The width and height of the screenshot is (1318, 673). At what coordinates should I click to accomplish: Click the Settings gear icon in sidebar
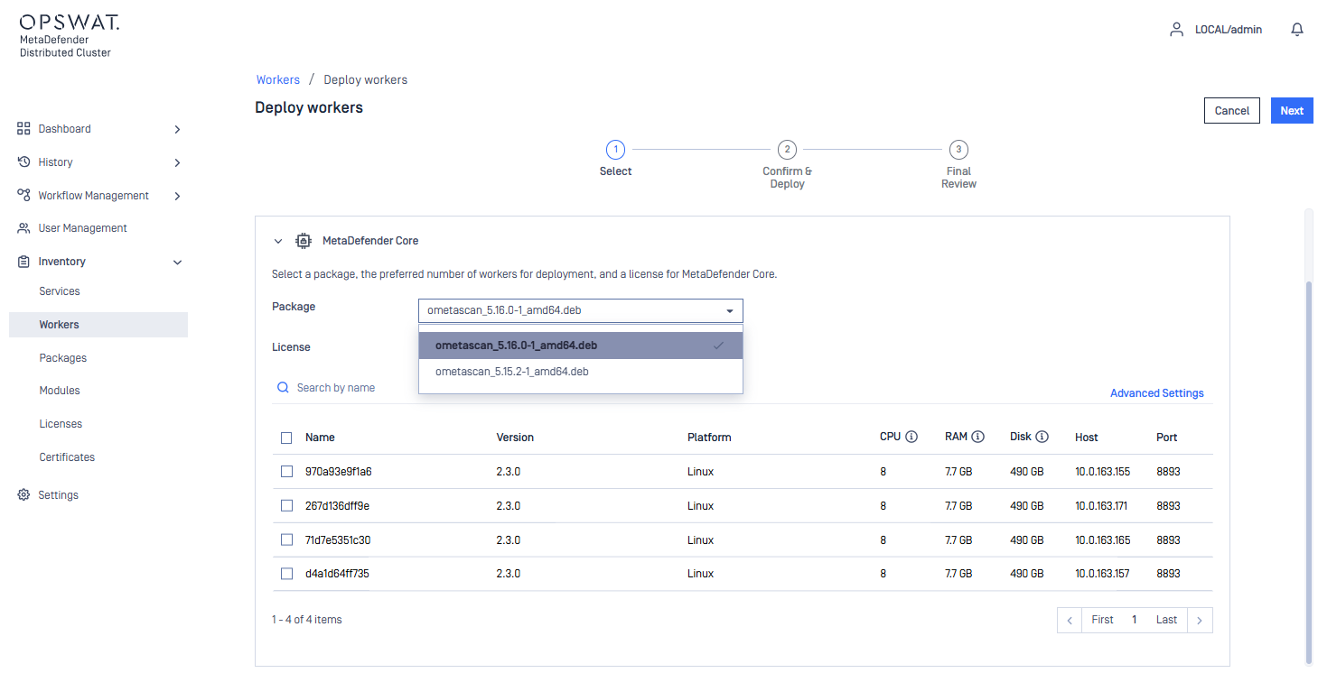[x=23, y=495]
